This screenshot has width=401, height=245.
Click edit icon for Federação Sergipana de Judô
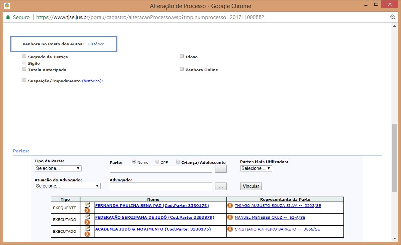(x=87, y=217)
